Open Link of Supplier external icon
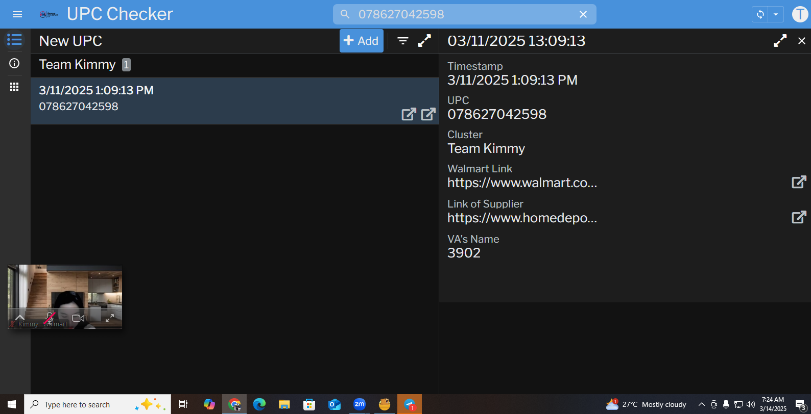The width and height of the screenshot is (811, 414). (x=799, y=217)
